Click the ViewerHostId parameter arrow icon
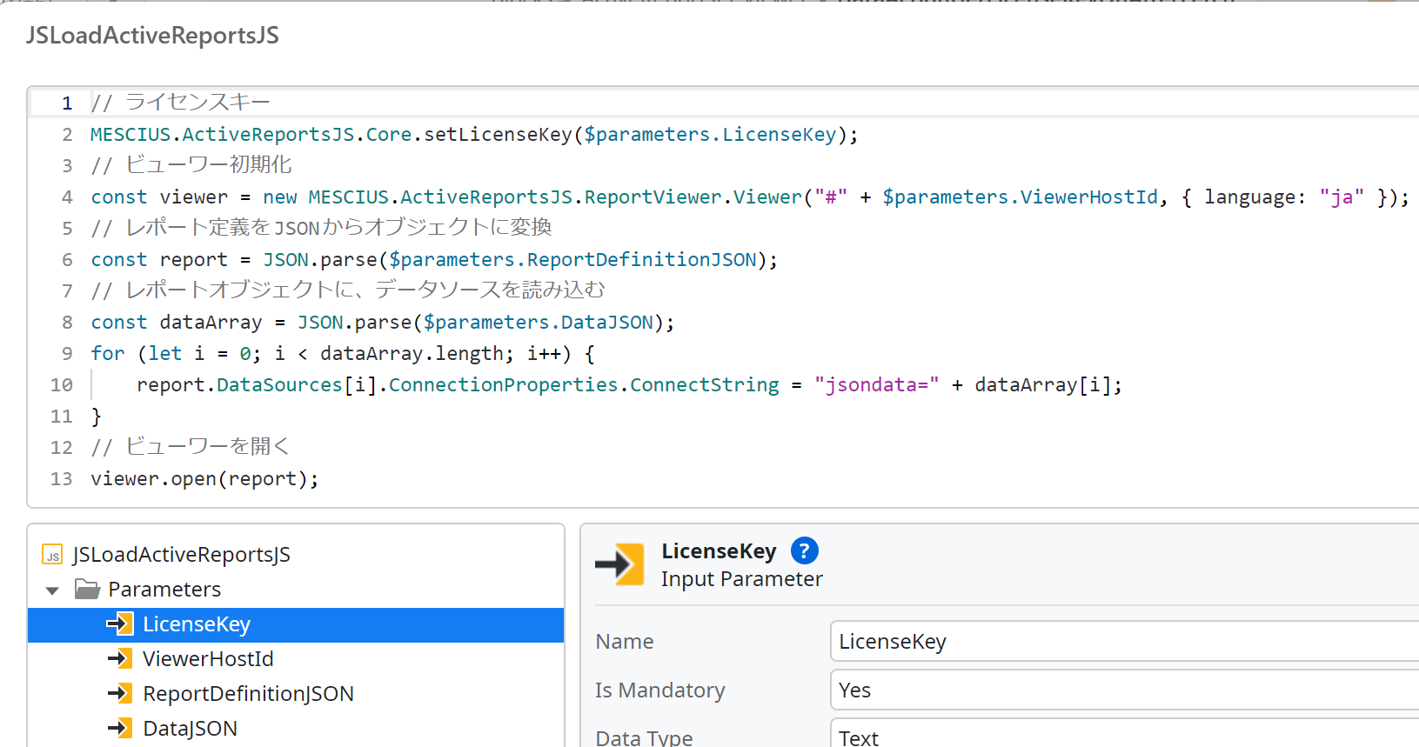The height and width of the screenshot is (747, 1419). (120, 659)
